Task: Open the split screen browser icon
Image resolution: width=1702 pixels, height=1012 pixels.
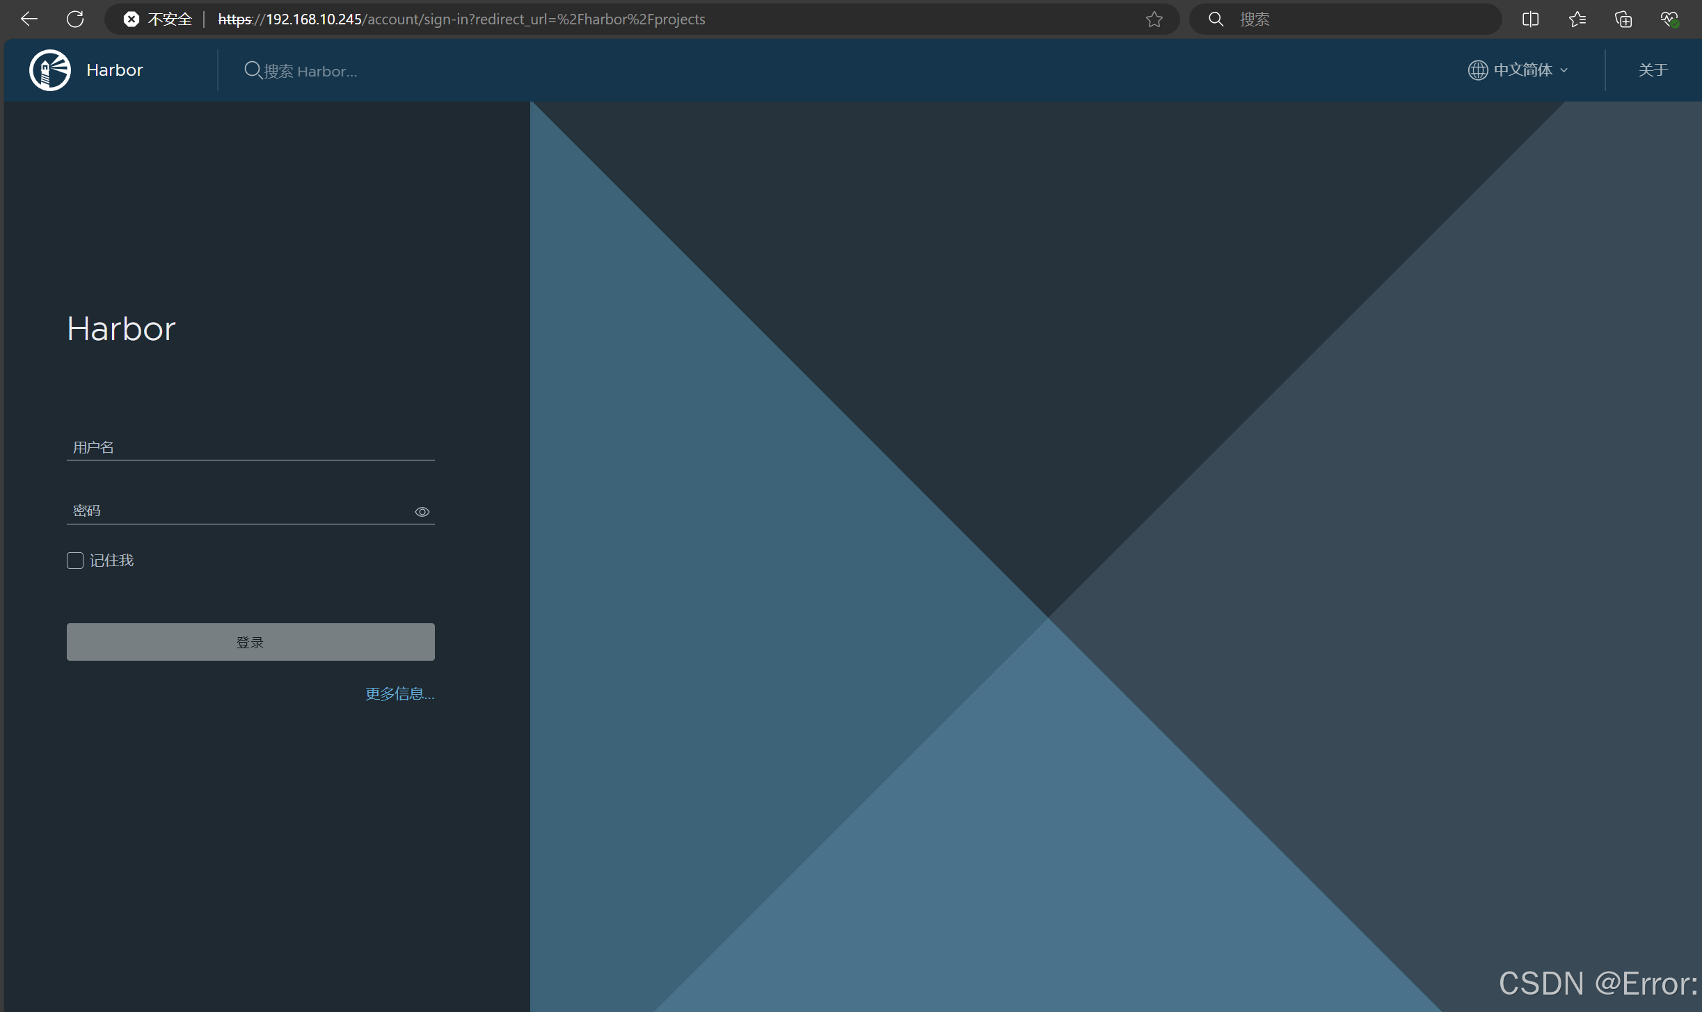Action: click(x=1530, y=19)
